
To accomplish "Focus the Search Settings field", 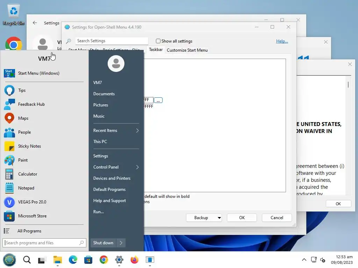I will pos(112,41).
